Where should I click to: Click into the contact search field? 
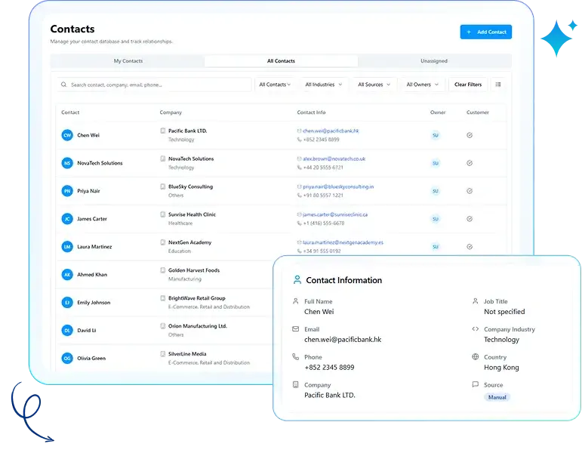tap(159, 85)
